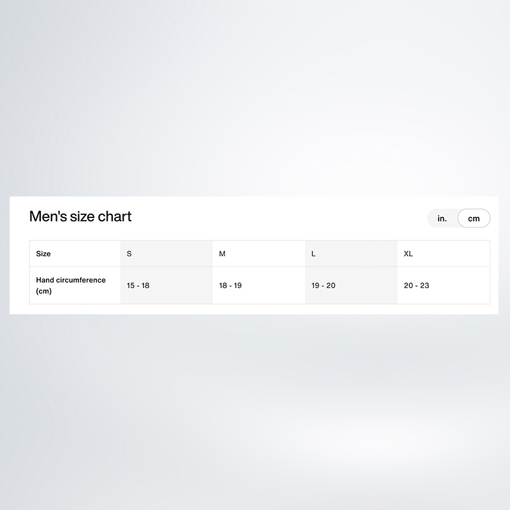Click the M size column header
Viewport: 510px width, 510px height.
pos(259,254)
